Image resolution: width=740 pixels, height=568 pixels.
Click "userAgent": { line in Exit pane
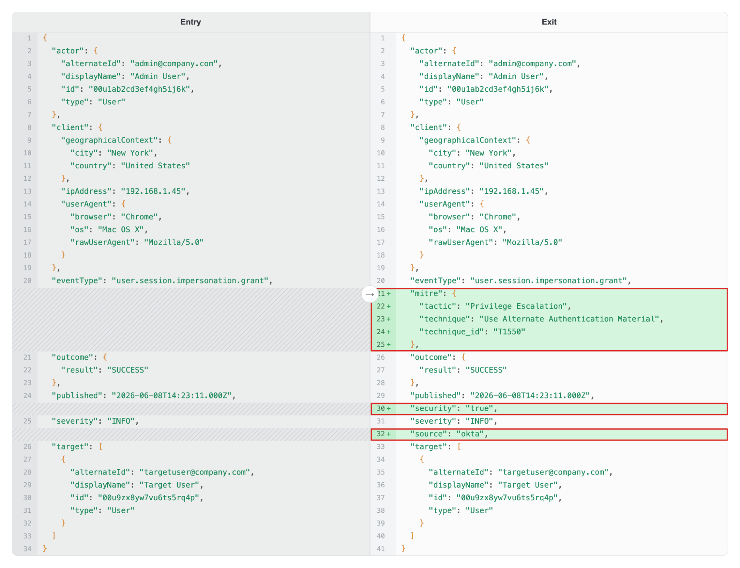[452, 204]
